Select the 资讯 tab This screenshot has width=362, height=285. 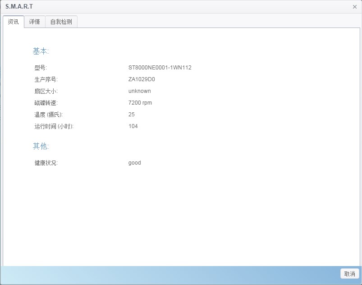[14, 22]
